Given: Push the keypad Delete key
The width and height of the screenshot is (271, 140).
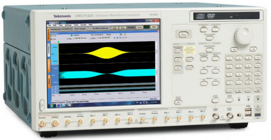Looking at the screenshot, I should [249, 90].
